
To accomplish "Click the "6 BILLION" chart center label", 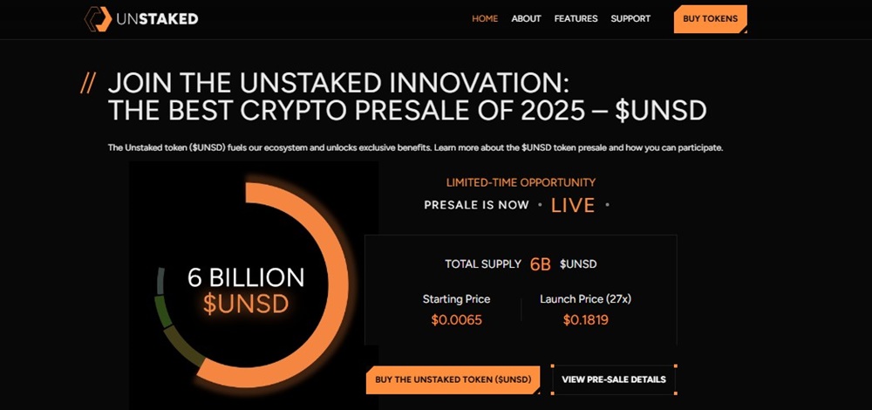I will pos(247,278).
